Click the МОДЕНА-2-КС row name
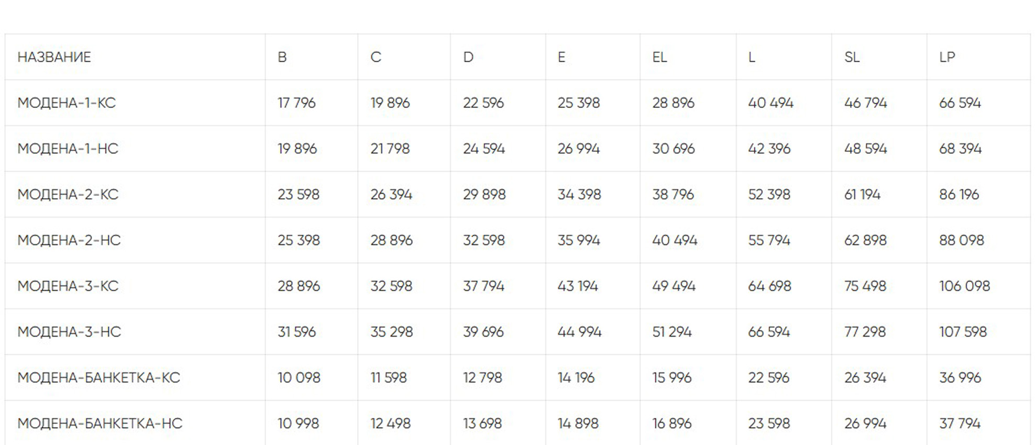 click(68, 194)
